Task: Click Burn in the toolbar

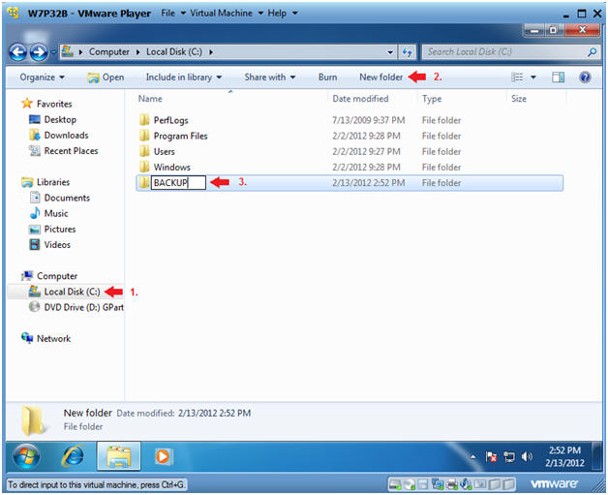Action: click(327, 77)
